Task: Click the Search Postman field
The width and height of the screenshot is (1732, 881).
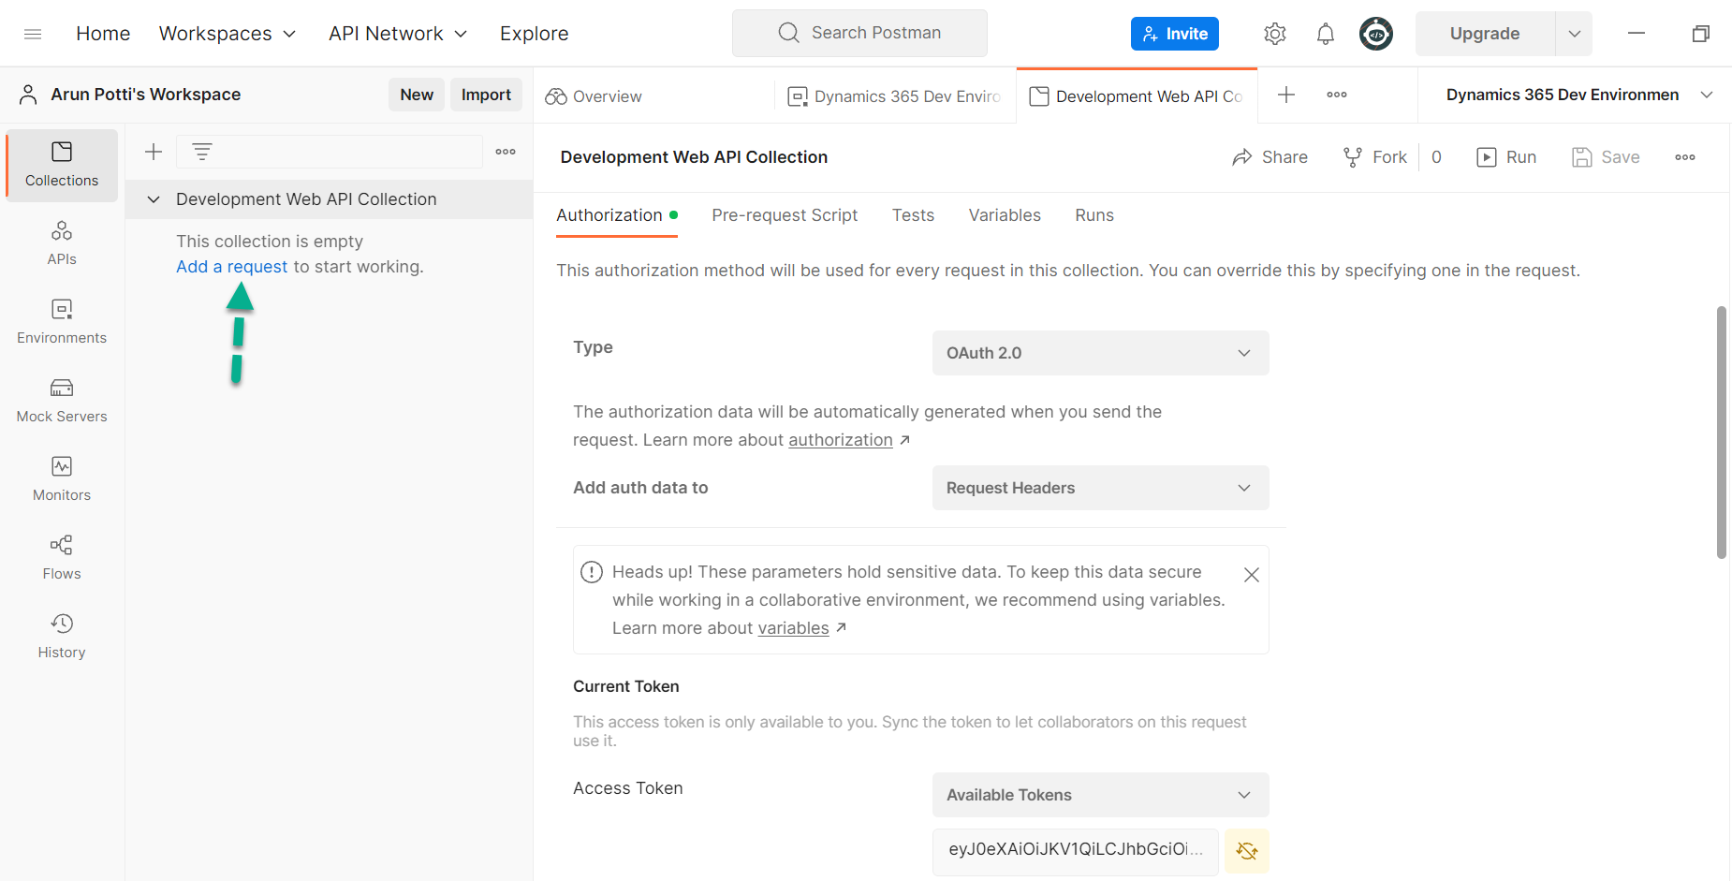Action: click(859, 32)
